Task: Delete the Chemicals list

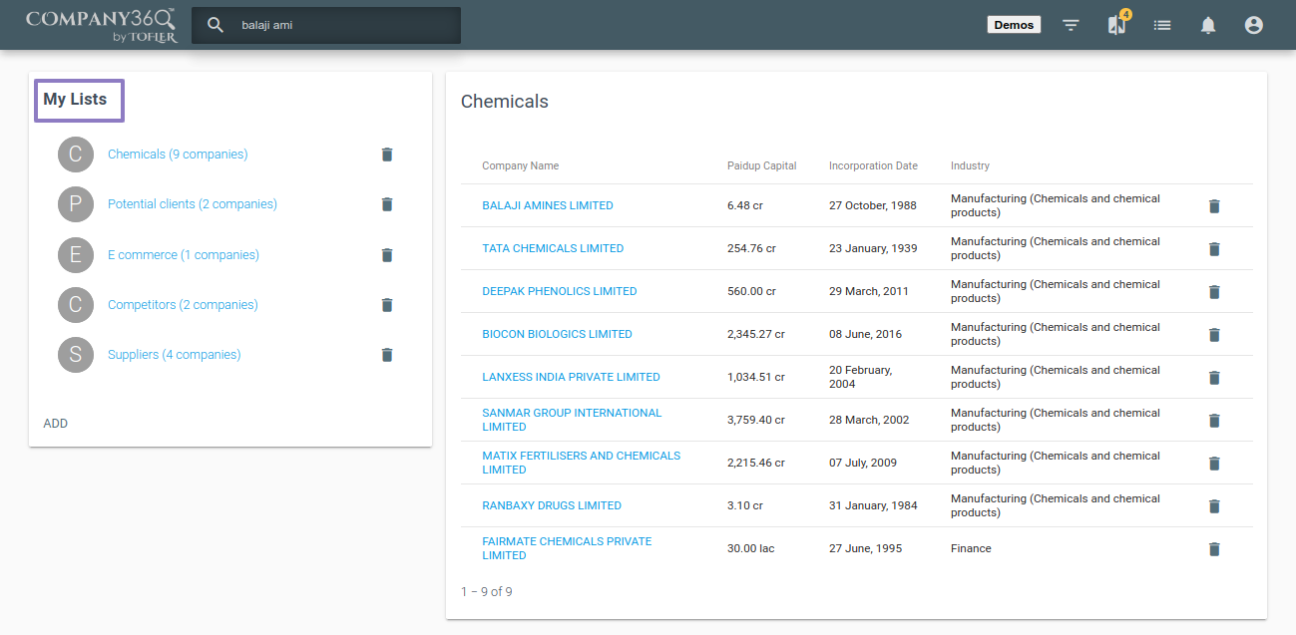Action: 387,155
